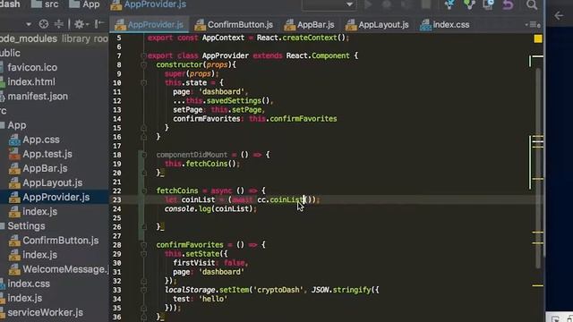Click 'firstVisit: false,' on line 30
The image size is (573, 322).
[x=211, y=263]
